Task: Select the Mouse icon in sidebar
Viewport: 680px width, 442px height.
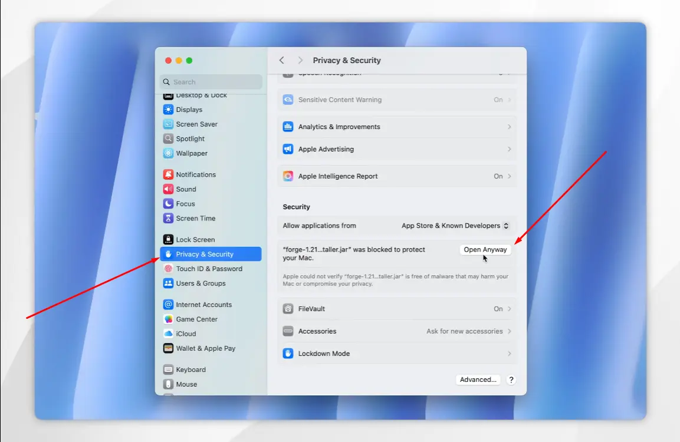Action: point(168,384)
